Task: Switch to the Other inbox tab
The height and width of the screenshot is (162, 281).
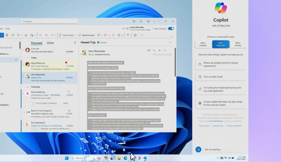Action: point(51,43)
